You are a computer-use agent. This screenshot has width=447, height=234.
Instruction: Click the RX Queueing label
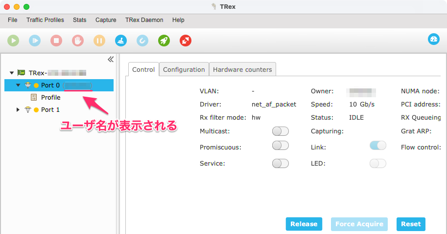421,117
